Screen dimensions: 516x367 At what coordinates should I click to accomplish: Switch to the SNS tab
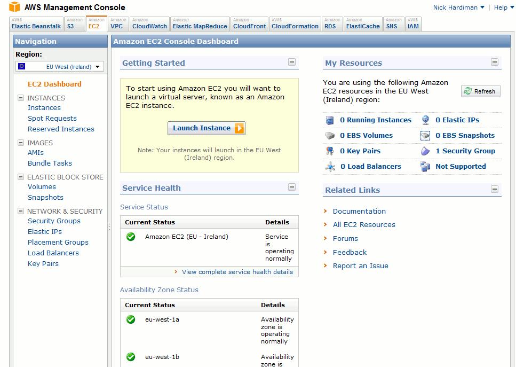[394, 24]
